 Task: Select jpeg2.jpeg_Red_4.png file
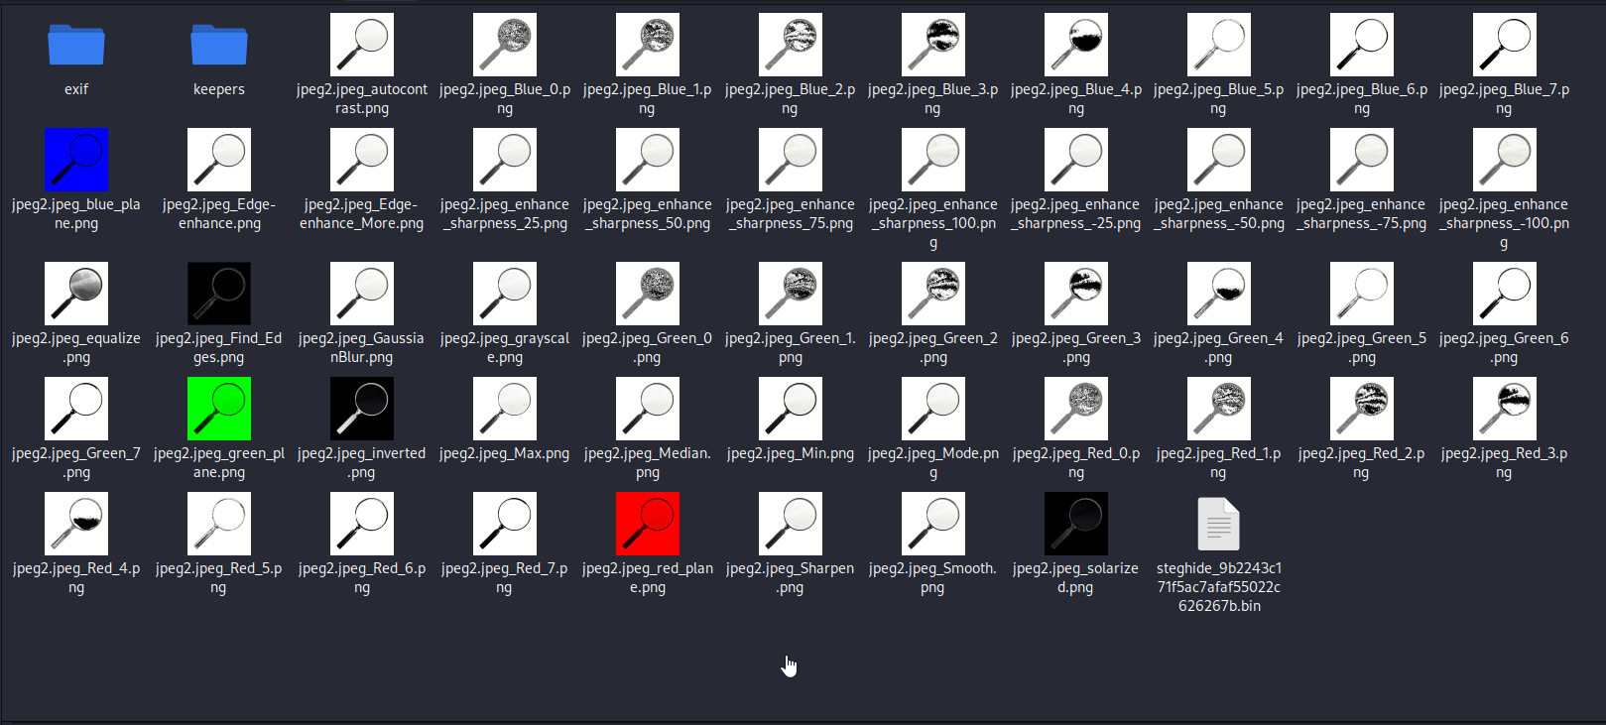click(x=76, y=524)
